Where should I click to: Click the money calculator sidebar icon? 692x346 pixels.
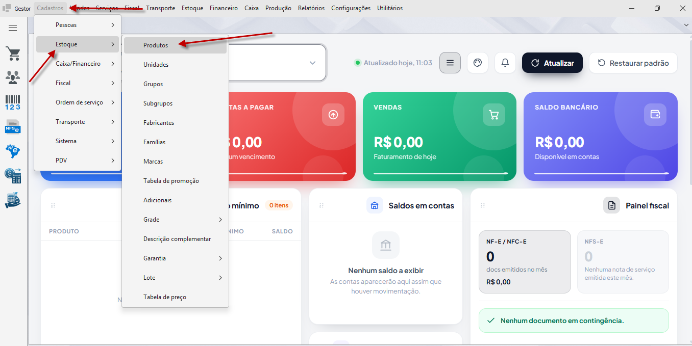(x=13, y=176)
